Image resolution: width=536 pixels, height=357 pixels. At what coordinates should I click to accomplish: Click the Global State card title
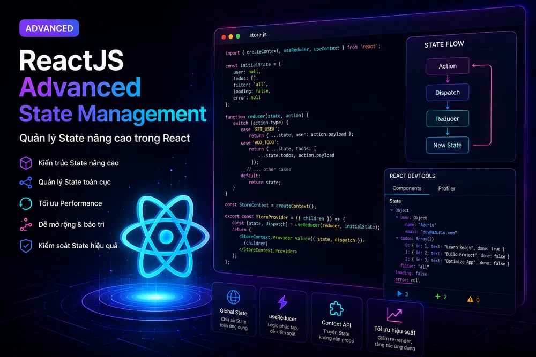(x=234, y=312)
